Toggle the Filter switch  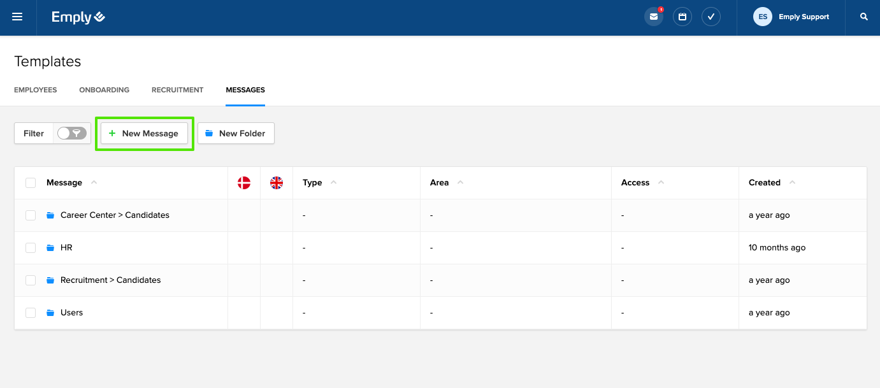(x=71, y=133)
